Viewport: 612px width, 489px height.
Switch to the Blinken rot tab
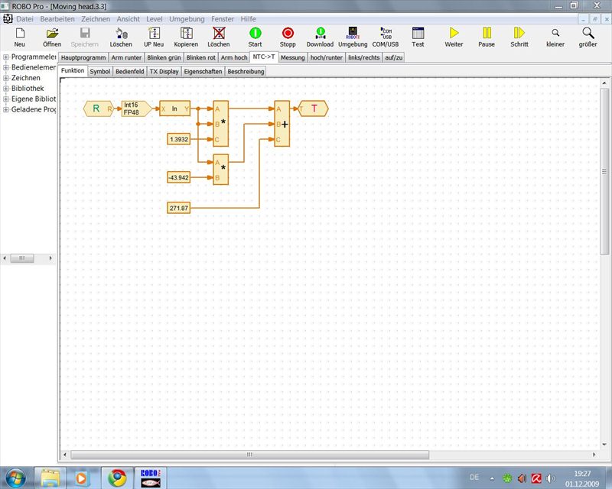201,57
